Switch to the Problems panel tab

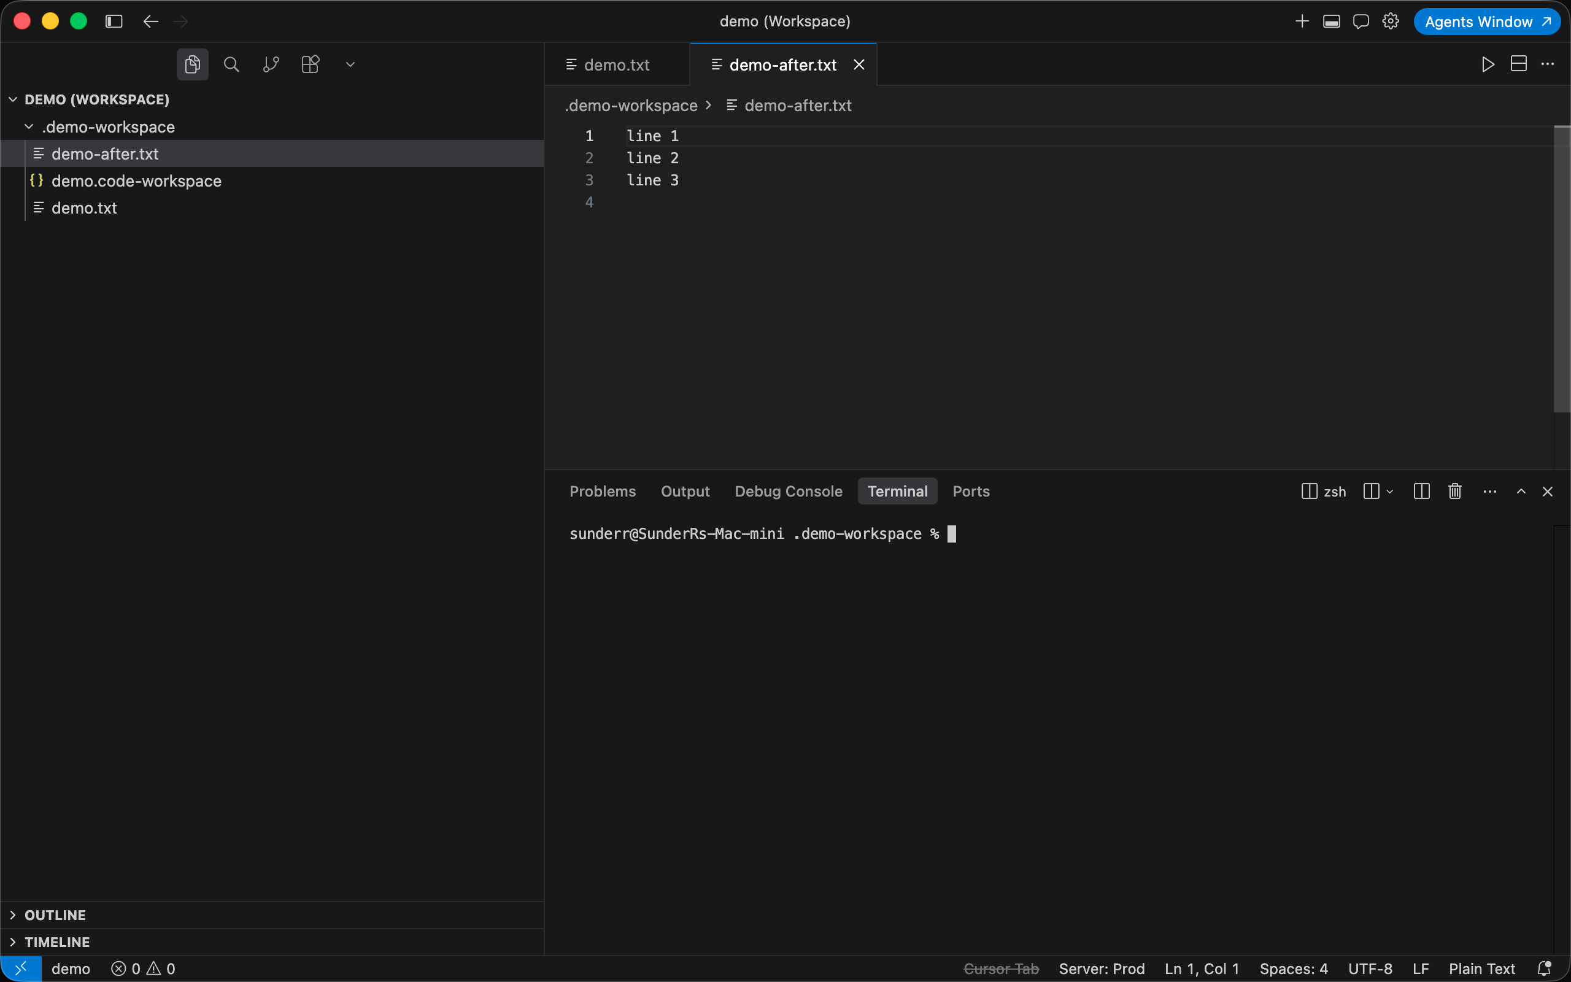coord(603,491)
